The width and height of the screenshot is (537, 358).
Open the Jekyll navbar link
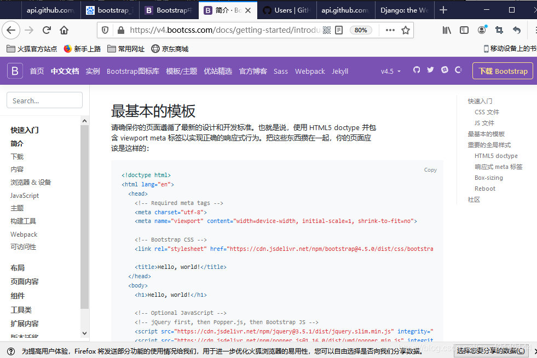tap(340, 71)
